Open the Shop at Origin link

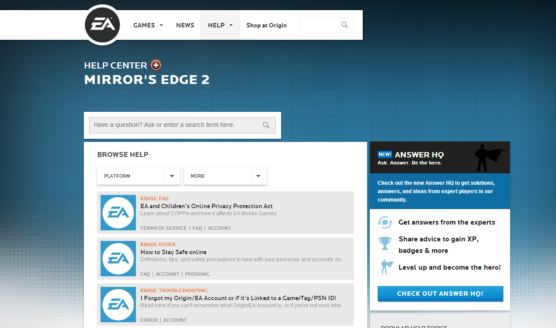267,25
